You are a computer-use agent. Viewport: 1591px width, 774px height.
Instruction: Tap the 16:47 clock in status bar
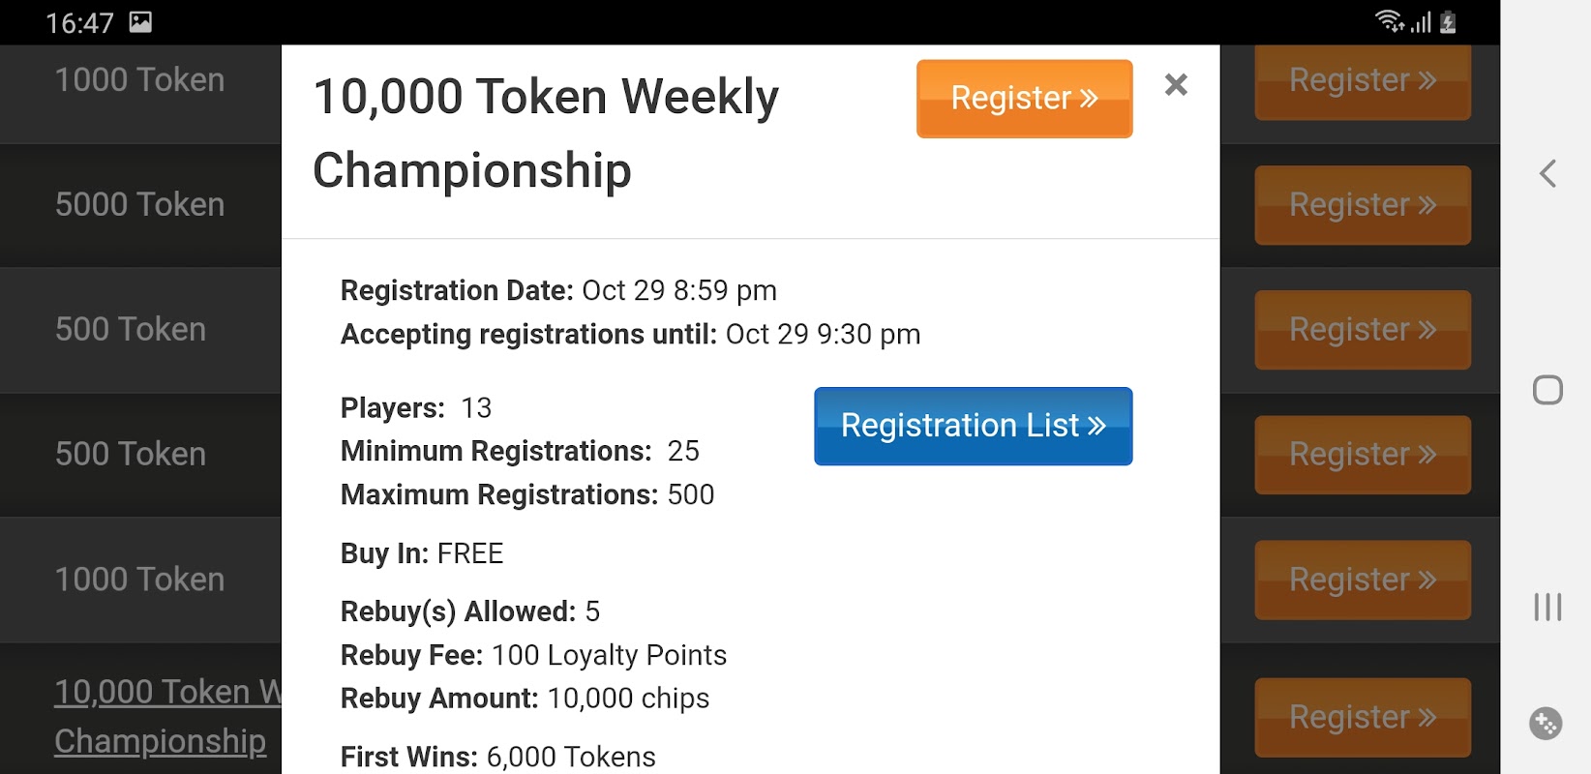(79, 22)
